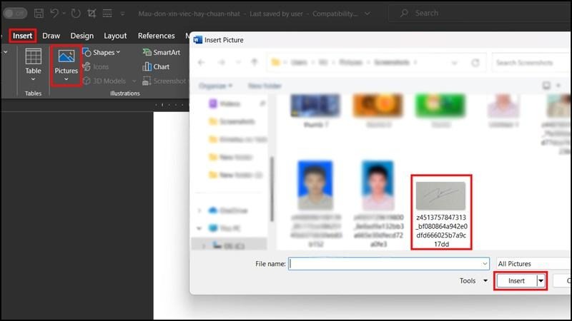The height and width of the screenshot is (321, 572).
Task: Click the Save icon in title bar
Action: point(39,13)
